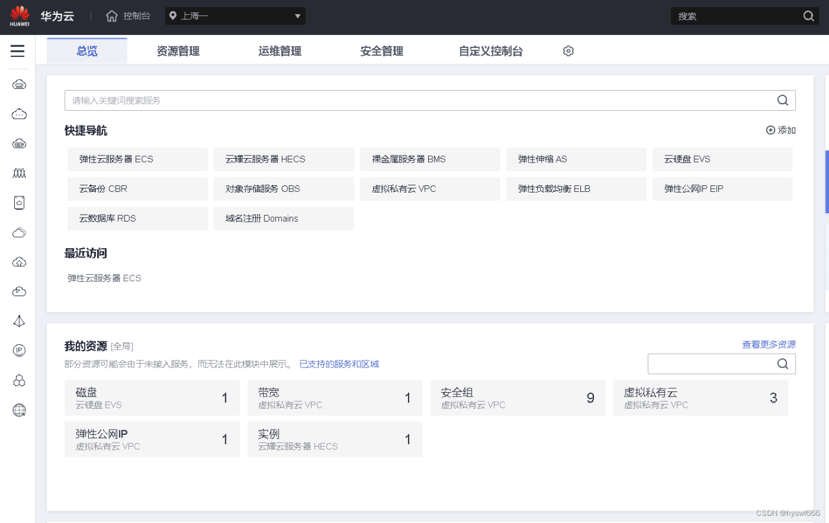Open the Elastic Cloud Server icon in sidebar

(x=18, y=84)
